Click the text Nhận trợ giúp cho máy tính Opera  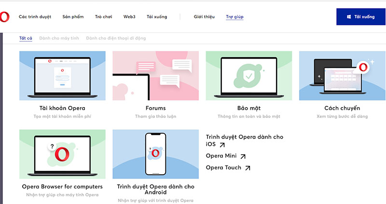62,195
